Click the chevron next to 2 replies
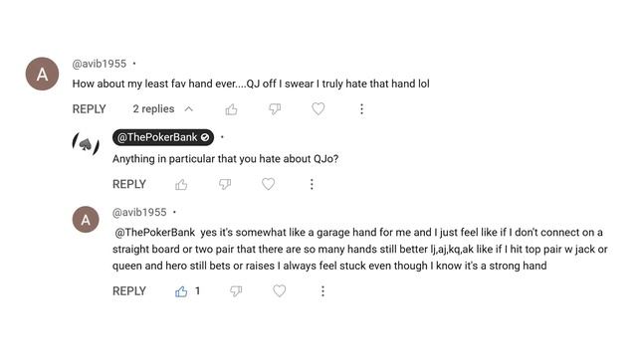The image size is (637, 358). click(x=188, y=108)
